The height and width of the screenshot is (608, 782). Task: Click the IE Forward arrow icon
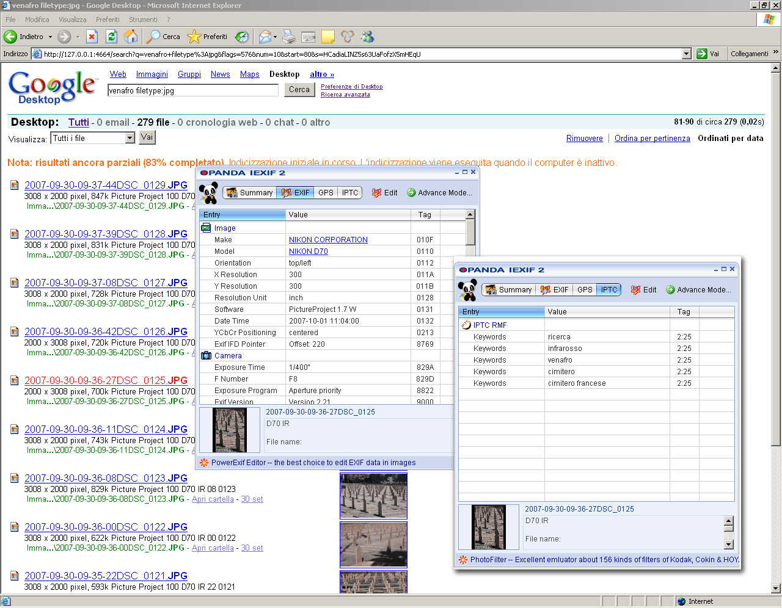coord(64,37)
